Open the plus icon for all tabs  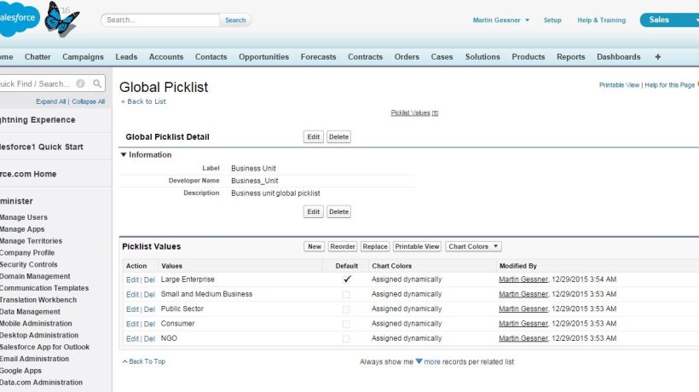657,57
